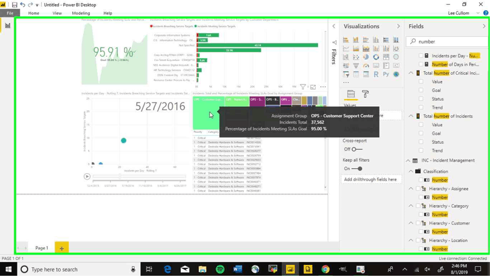Select the Line chart visual
491x277 pixels.
[346, 49]
